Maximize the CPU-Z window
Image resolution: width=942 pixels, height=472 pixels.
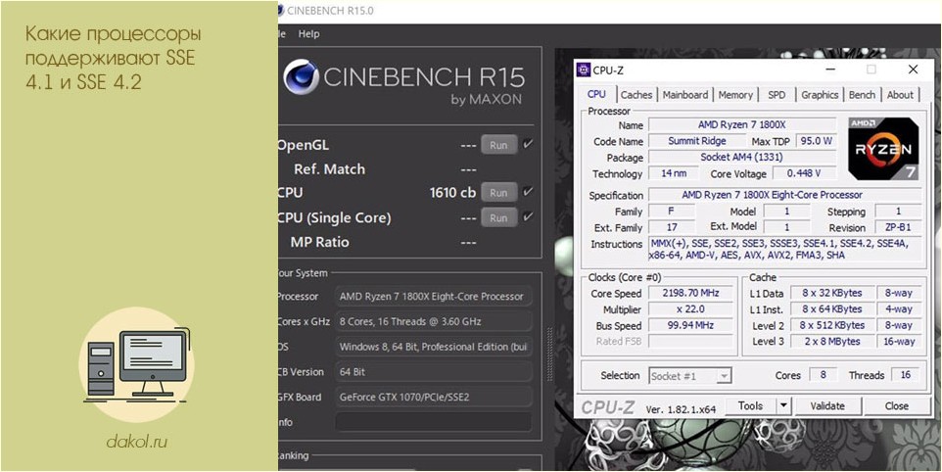[x=871, y=70]
